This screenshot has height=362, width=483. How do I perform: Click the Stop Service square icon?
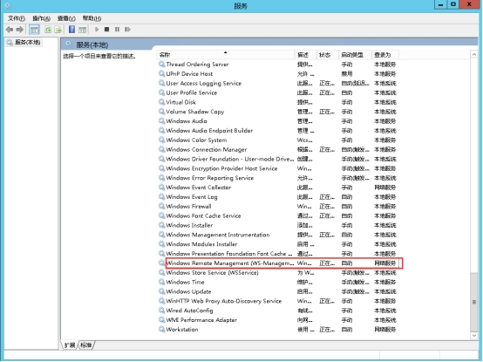coord(107,30)
